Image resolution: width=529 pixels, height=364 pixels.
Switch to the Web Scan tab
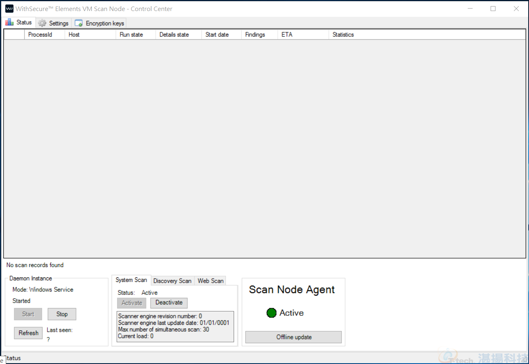coord(210,281)
